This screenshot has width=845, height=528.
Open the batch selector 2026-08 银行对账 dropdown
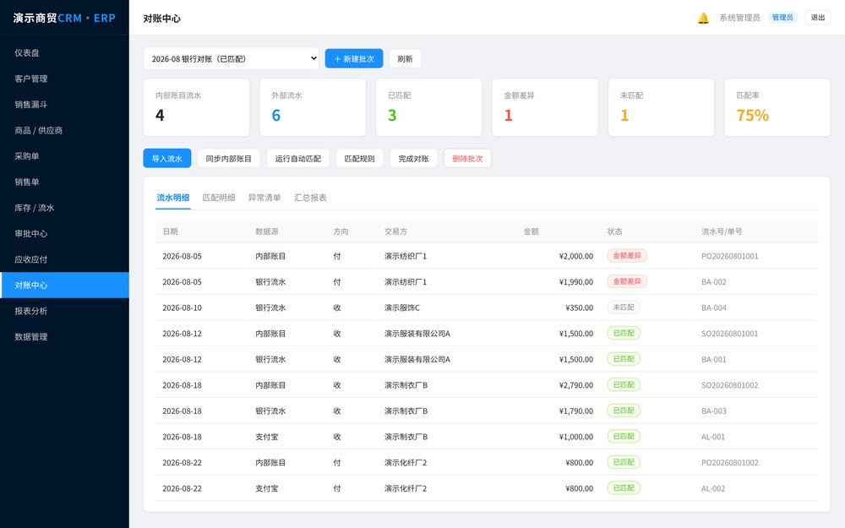click(x=232, y=59)
